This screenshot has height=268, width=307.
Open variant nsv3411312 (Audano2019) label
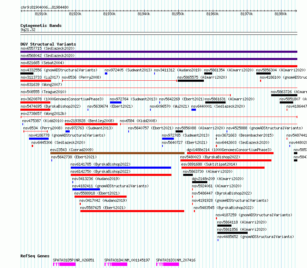[x=178, y=70]
